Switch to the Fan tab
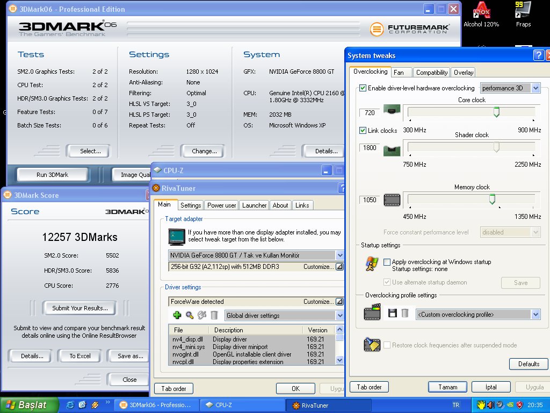The image size is (550, 413). [x=401, y=73]
